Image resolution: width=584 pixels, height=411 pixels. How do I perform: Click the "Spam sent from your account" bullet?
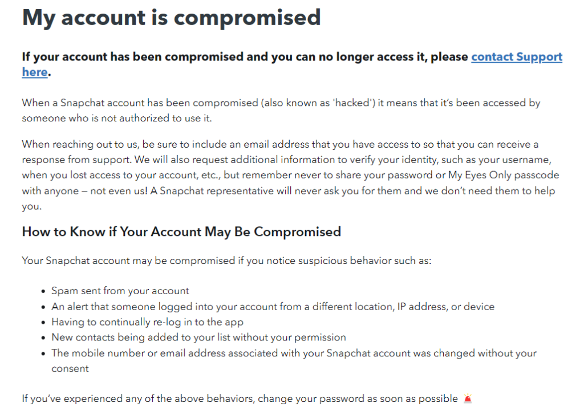(120, 291)
